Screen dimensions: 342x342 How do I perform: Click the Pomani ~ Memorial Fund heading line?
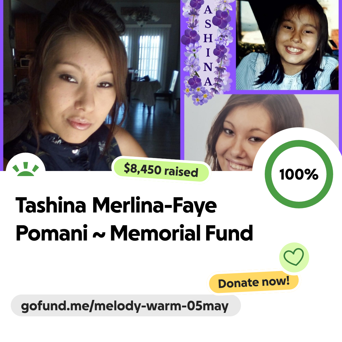[x=134, y=233]
